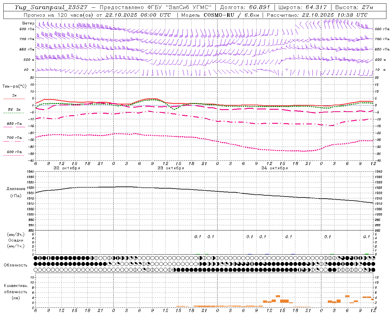Click the Конвективн. convective cloud label
The height and width of the screenshot is (313, 391).
(x=16, y=286)
